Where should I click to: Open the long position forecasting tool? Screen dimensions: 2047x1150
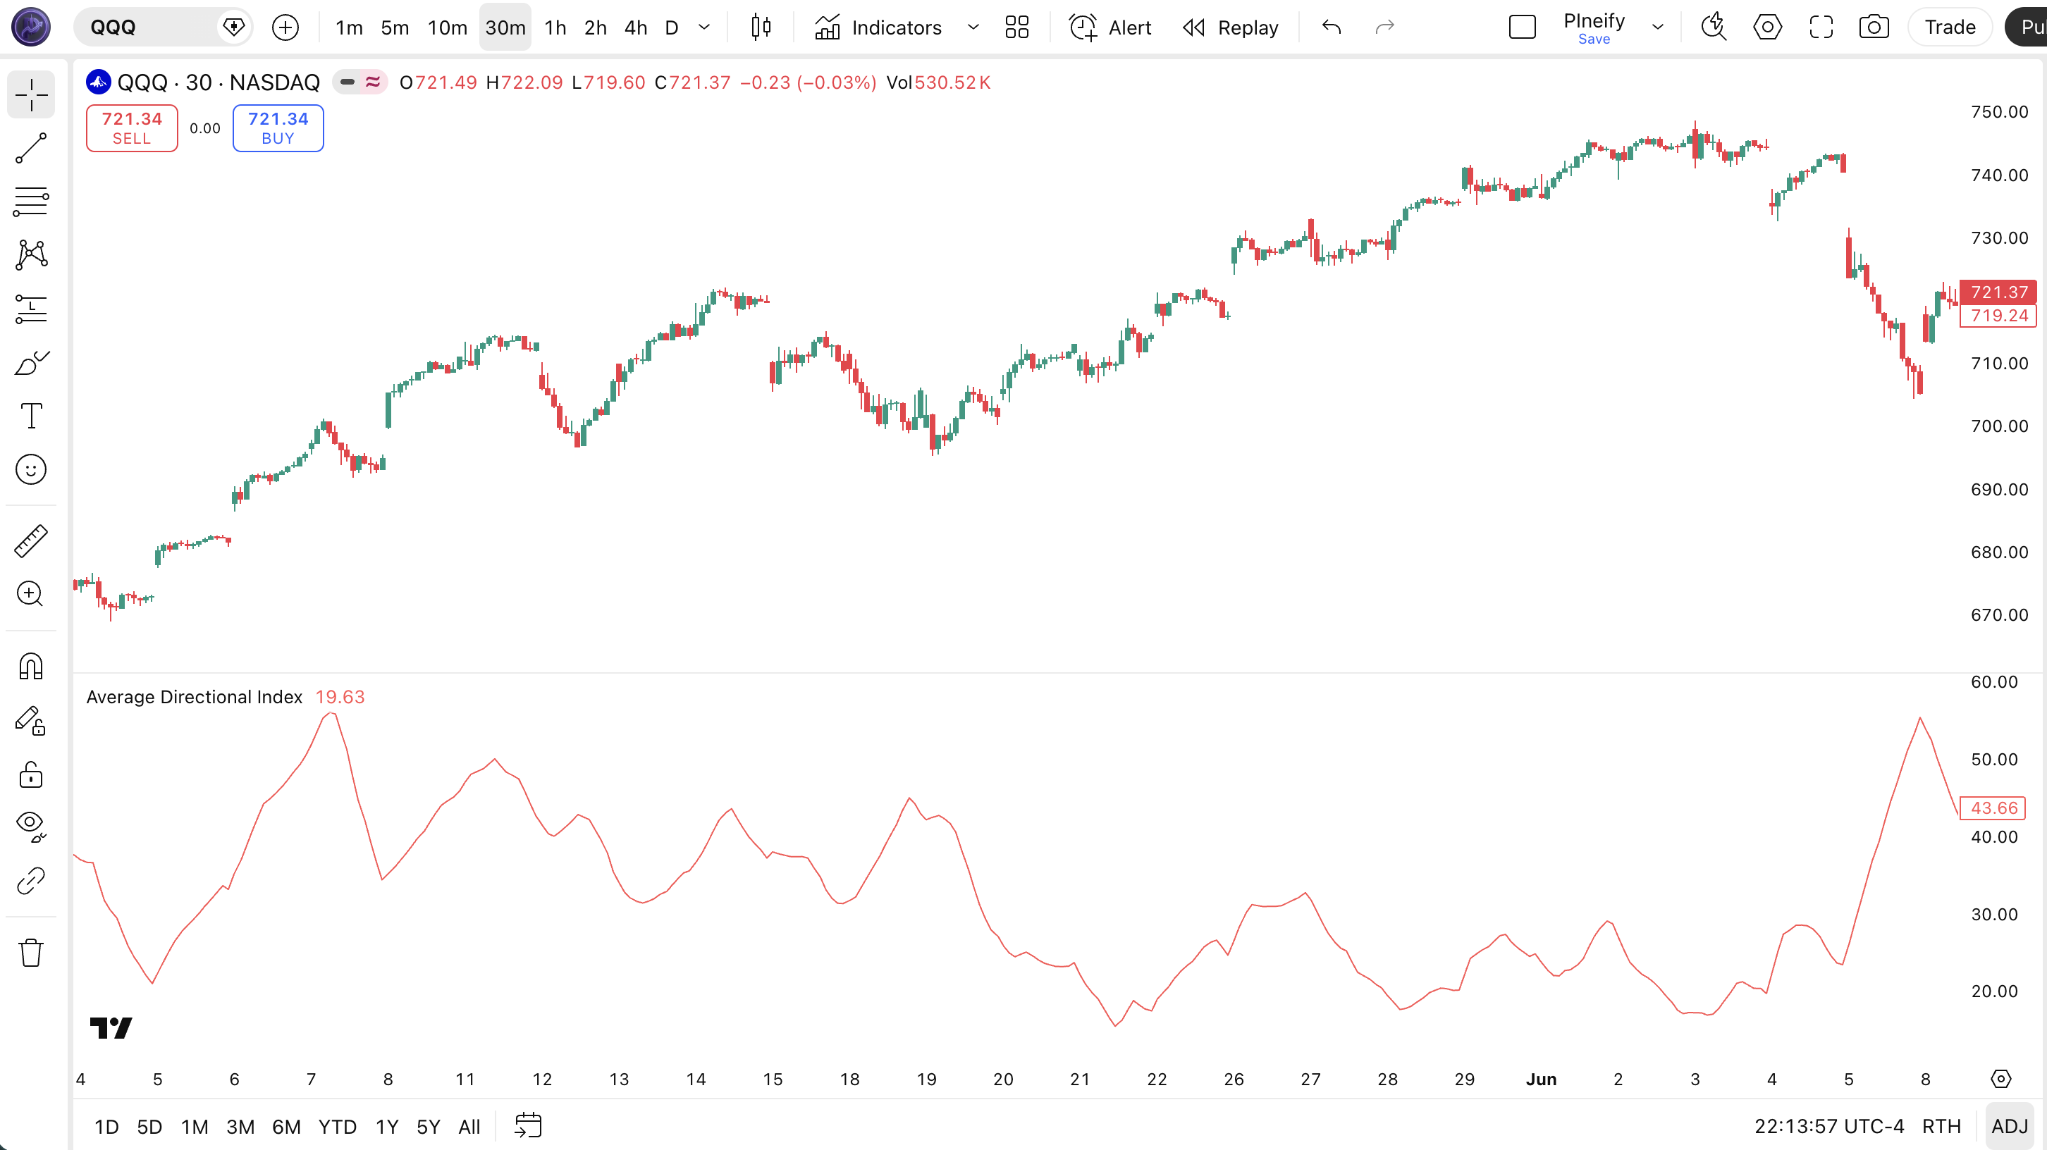point(31,309)
